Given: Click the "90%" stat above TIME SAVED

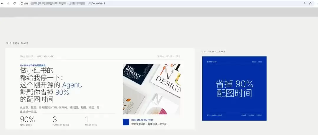Looking at the screenshot, I should click(x=27, y=119).
